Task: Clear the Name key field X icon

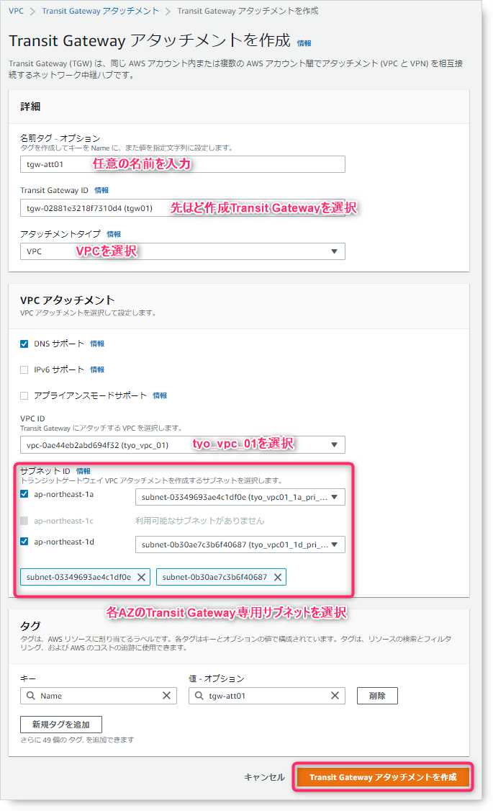Action: pyautogui.click(x=166, y=696)
